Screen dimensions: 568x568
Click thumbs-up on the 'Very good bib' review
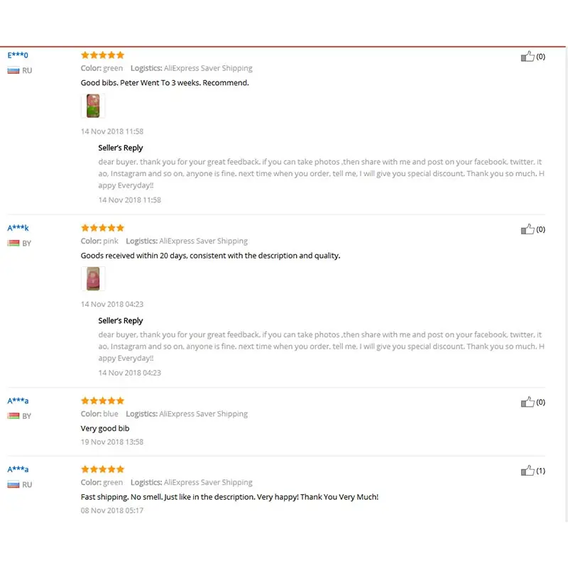point(528,402)
